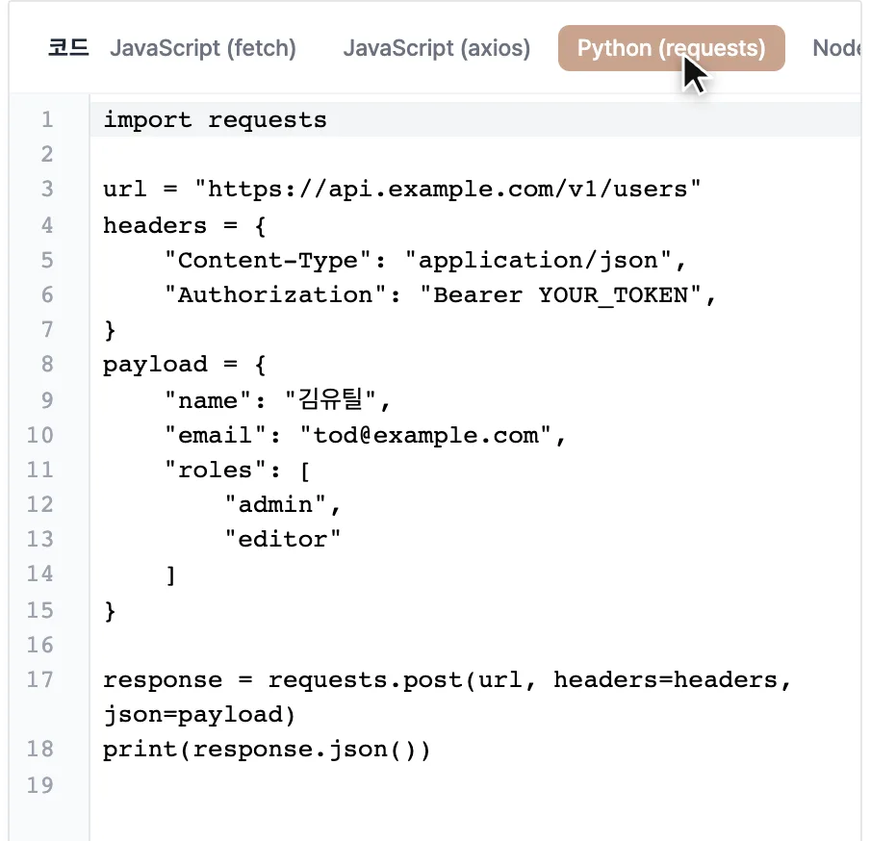
Task: Click line number 19 in gutter
Action: [40, 785]
